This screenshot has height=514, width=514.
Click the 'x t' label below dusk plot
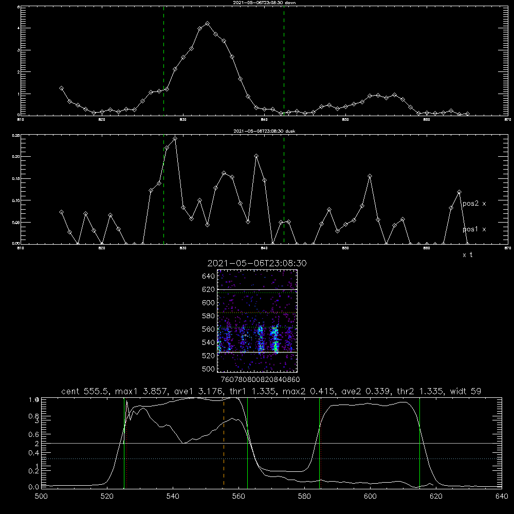click(467, 255)
